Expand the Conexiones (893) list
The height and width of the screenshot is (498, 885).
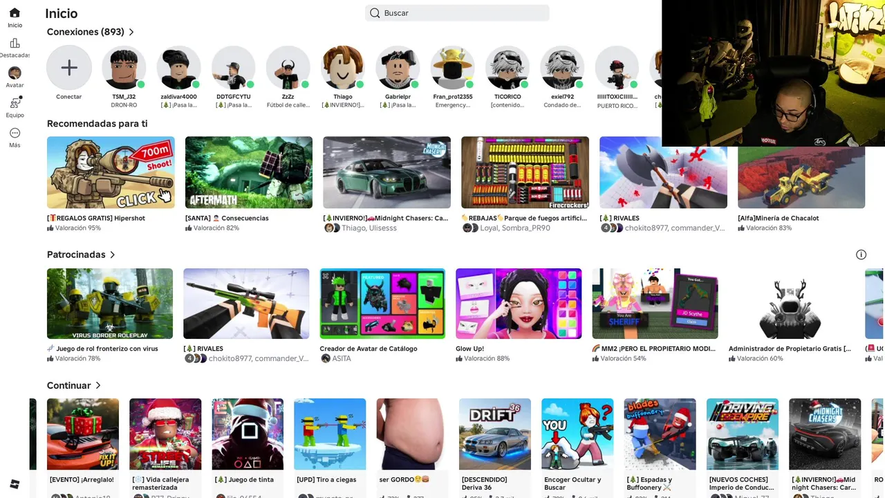coord(91,32)
